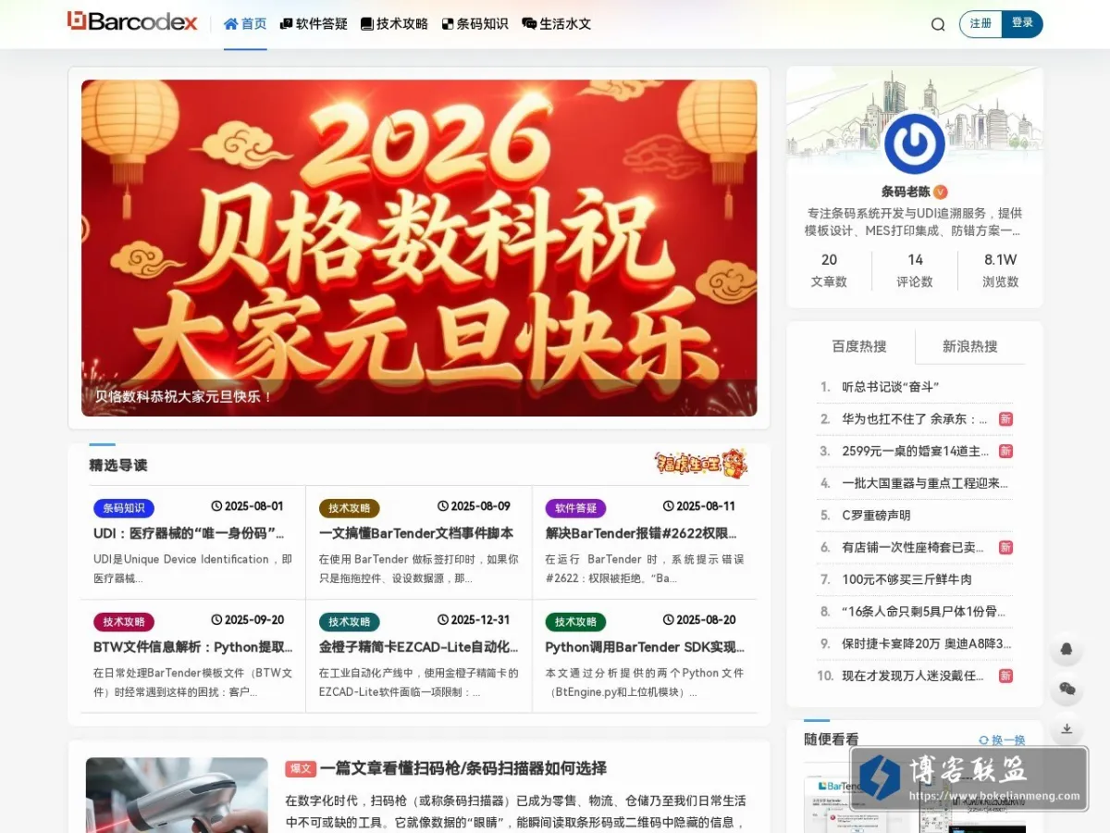1110x833 pixels.
Task: Open hot search 100元不够买三斤鲜牛肉
Action: 907,579
